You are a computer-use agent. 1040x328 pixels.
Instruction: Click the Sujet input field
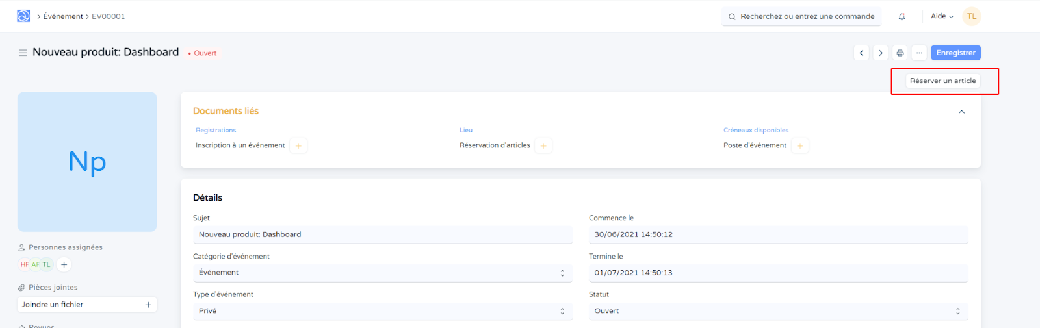(x=382, y=234)
